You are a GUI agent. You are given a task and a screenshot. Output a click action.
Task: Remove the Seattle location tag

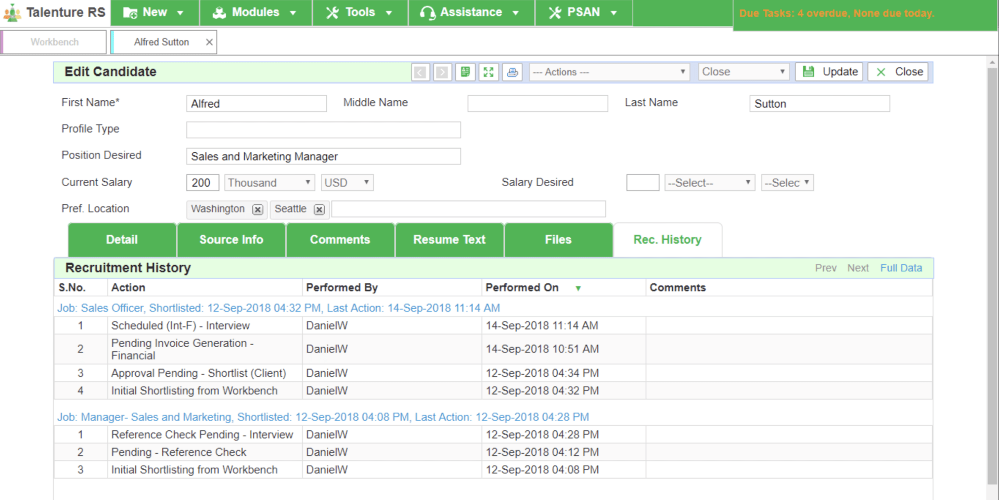pyautogui.click(x=319, y=209)
